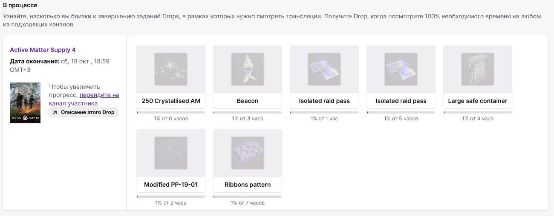Click the '1% от 7 часов' progress text
This screenshot has height=216, width=554.
tap(248, 203)
